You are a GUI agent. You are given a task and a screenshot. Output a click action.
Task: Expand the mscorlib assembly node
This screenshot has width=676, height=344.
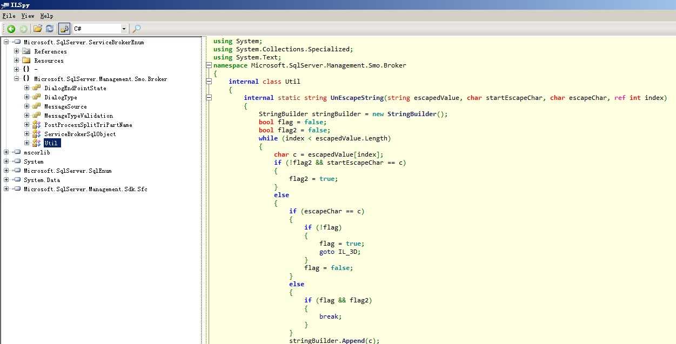pyautogui.click(x=6, y=152)
